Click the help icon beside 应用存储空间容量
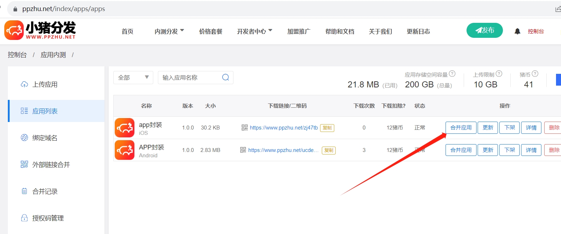Image resolution: width=561 pixels, height=234 pixels. pos(452,74)
